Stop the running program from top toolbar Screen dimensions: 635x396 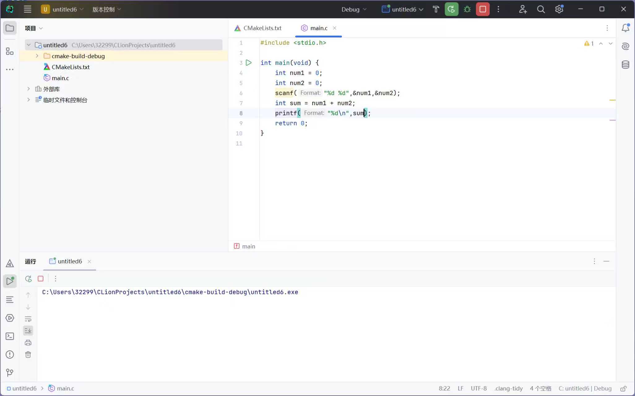(482, 9)
